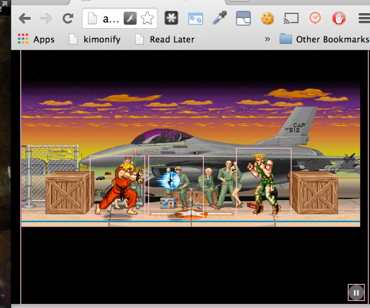Open the Other Bookmarks folder
This screenshot has height=308, width=370.
324,39
